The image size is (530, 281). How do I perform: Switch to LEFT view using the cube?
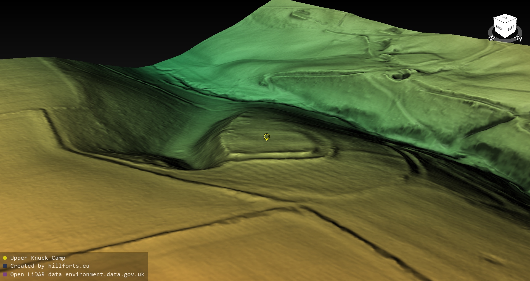511,28
